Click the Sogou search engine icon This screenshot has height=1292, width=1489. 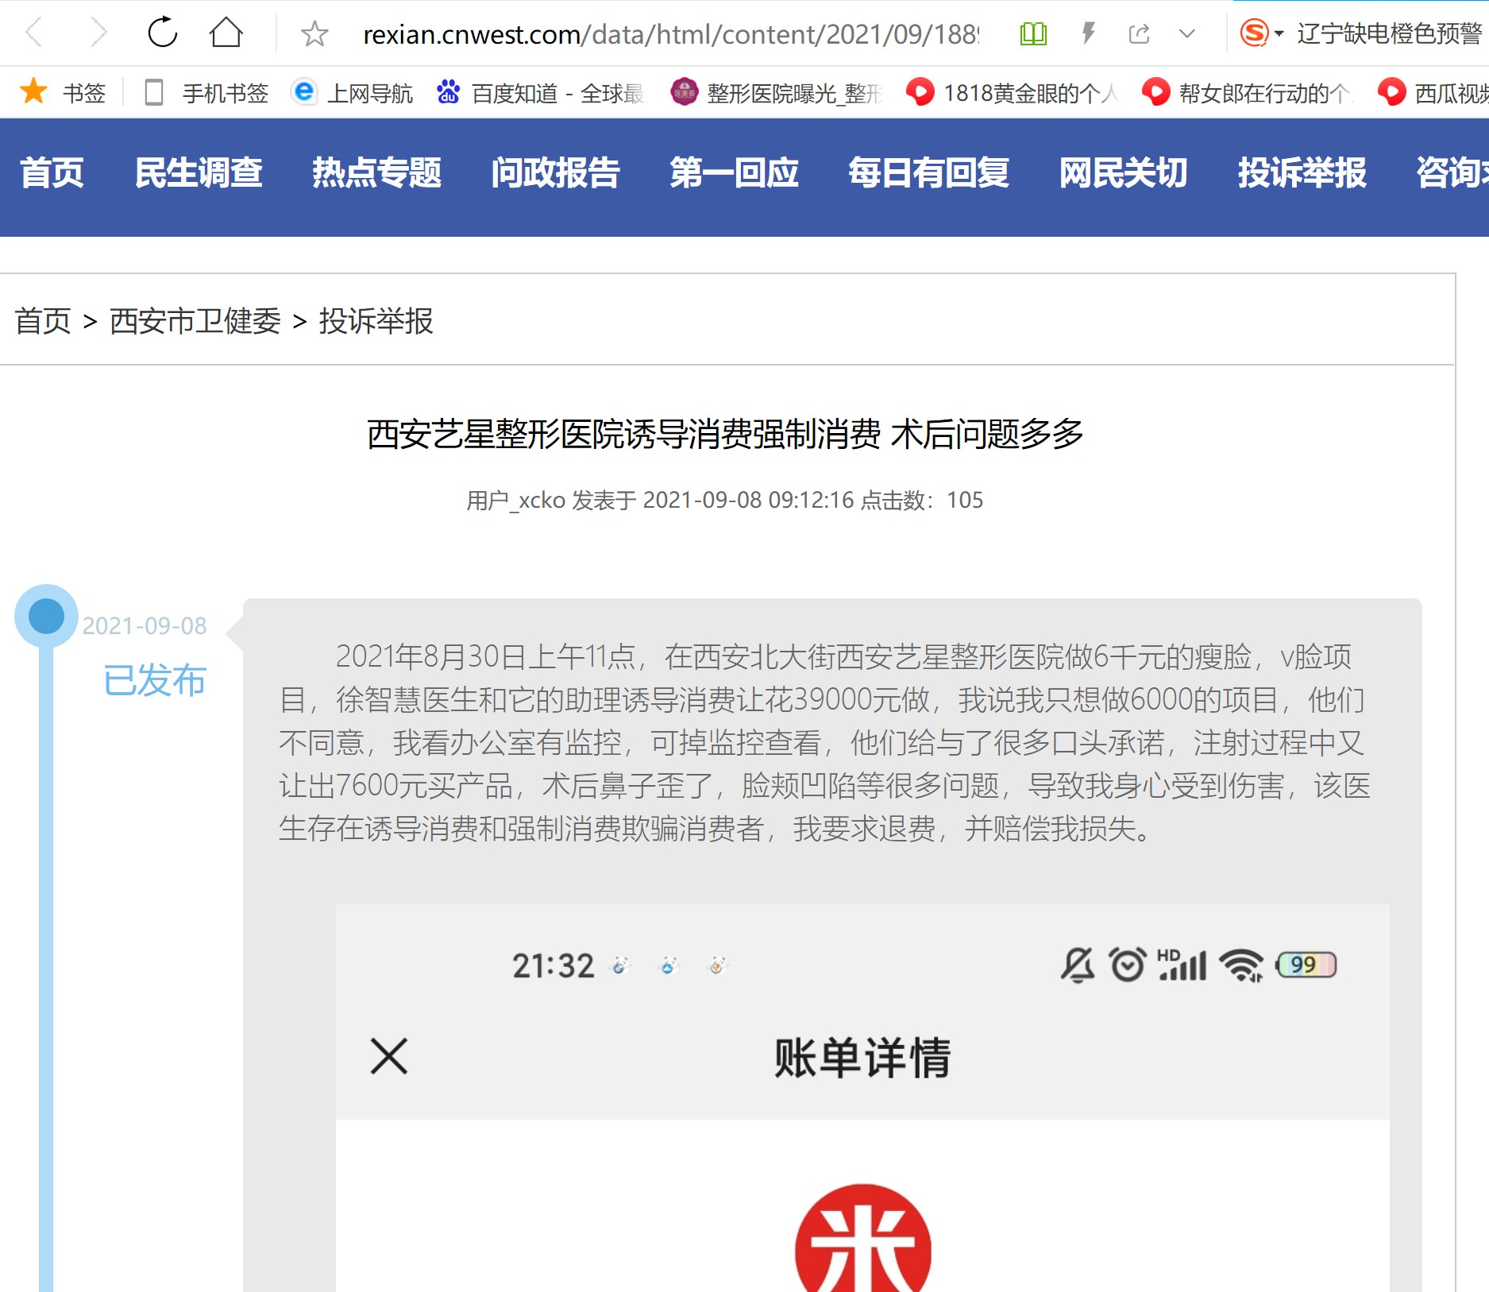coord(1254,33)
